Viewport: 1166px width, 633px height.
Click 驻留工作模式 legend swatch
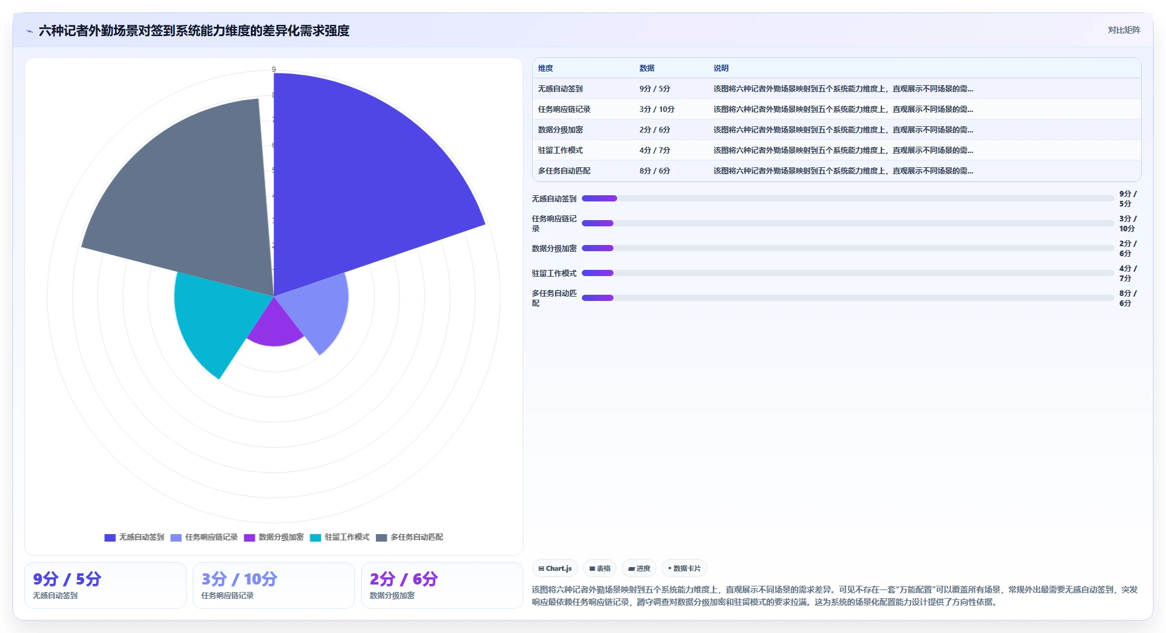pyautogui.click(x=315, y=538)
